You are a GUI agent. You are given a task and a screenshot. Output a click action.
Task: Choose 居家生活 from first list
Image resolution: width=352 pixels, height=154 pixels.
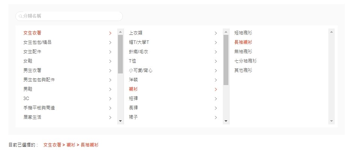(x=32, y=117)
